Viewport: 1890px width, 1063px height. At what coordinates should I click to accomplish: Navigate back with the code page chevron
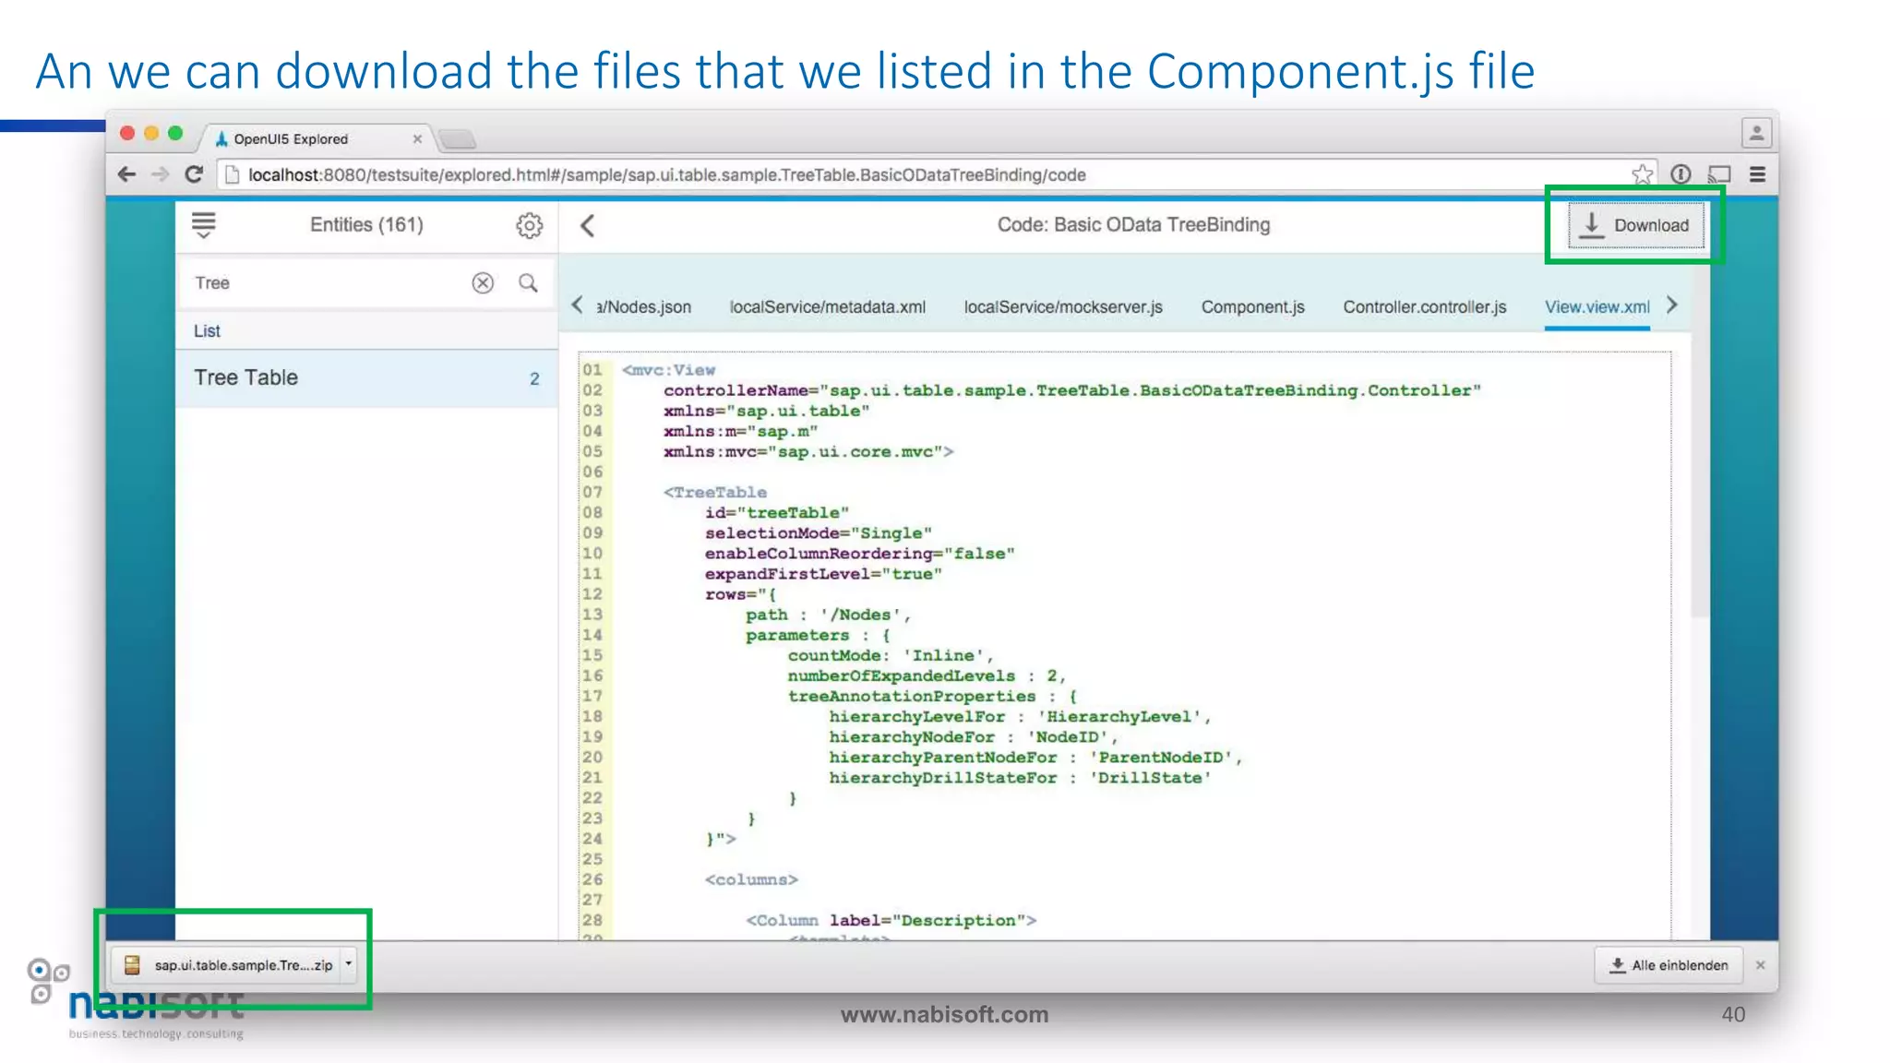pyautogui.click(x=588, y=225)
